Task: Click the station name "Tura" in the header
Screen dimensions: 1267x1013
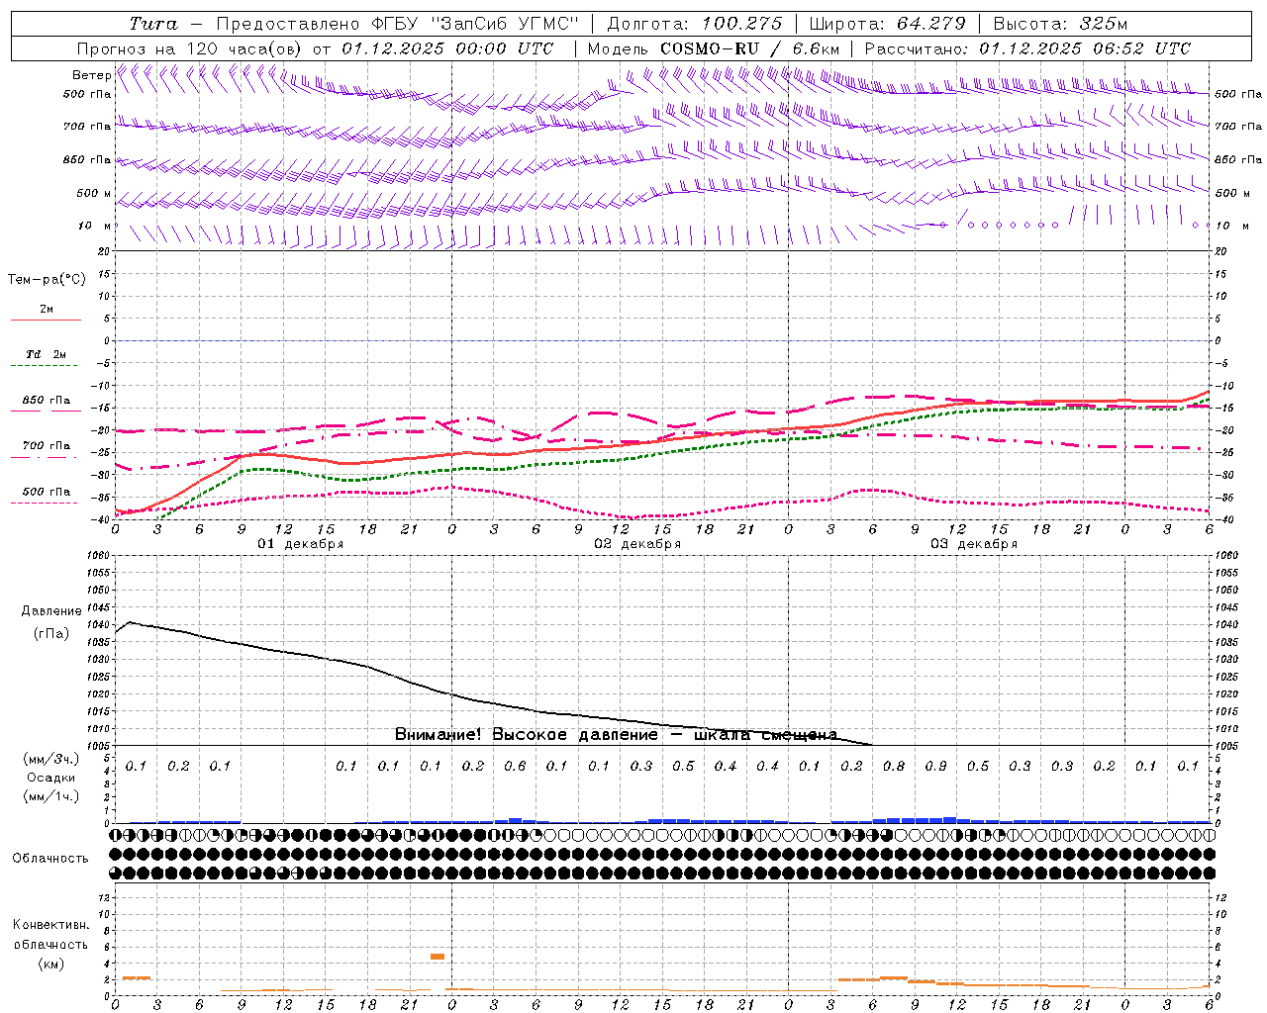Action: point(153,24)
